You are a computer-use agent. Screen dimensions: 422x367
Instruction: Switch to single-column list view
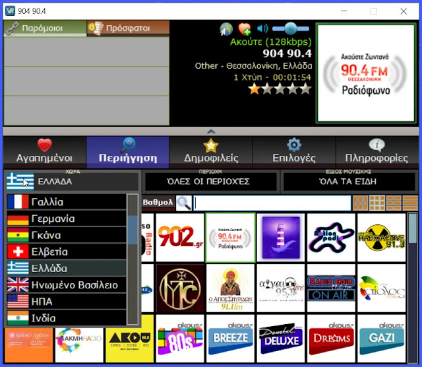(x=410, y=203)
